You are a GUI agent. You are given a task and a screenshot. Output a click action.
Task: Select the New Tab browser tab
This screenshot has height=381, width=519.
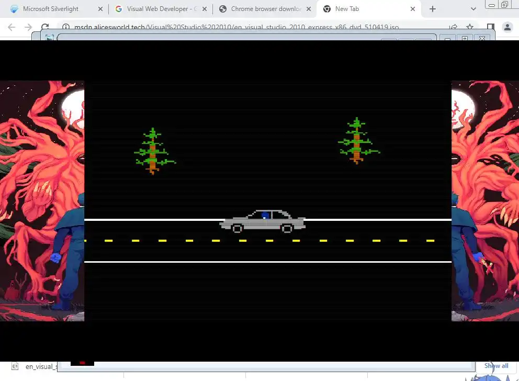[369, 9]
